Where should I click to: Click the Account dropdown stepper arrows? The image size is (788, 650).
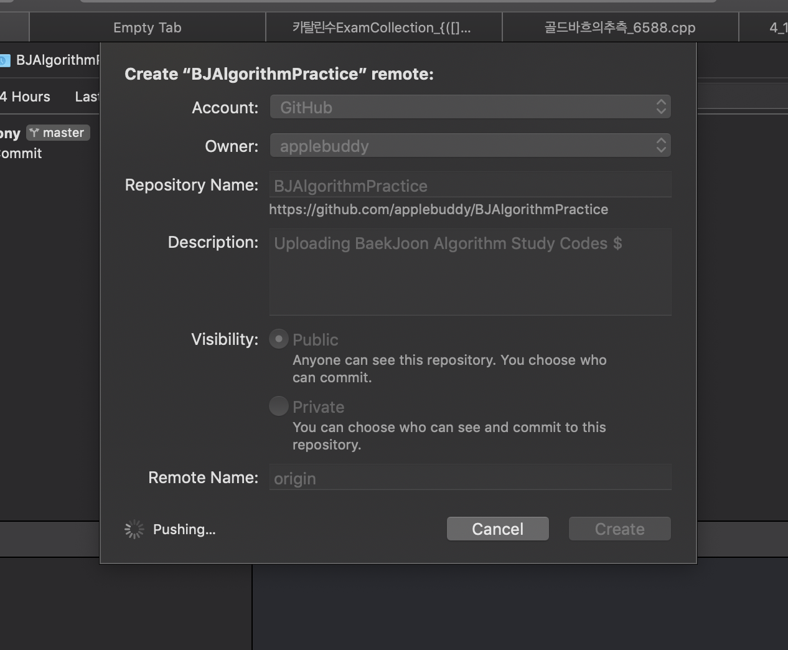point(661,107)
